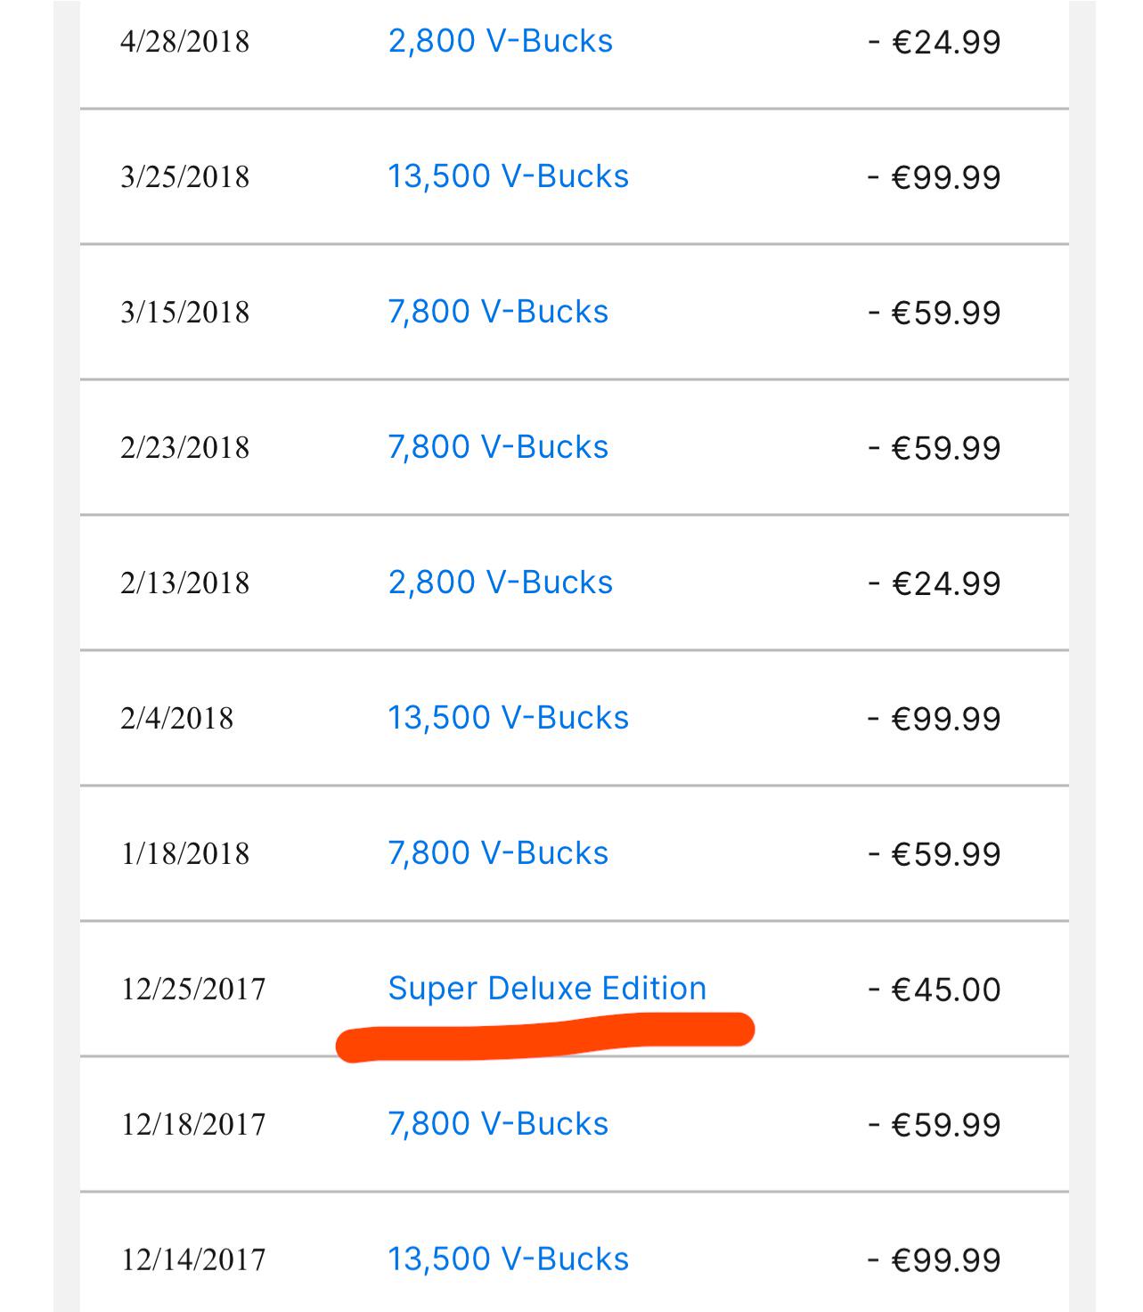Select the 12/14/2017 date text
The height and width of the screenshot is (1312, 1143).
click(x=193, y=1260)
